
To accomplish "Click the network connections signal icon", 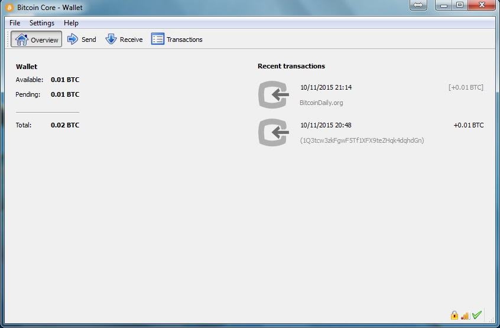I will pyautogui.click(x=465, y=315).
